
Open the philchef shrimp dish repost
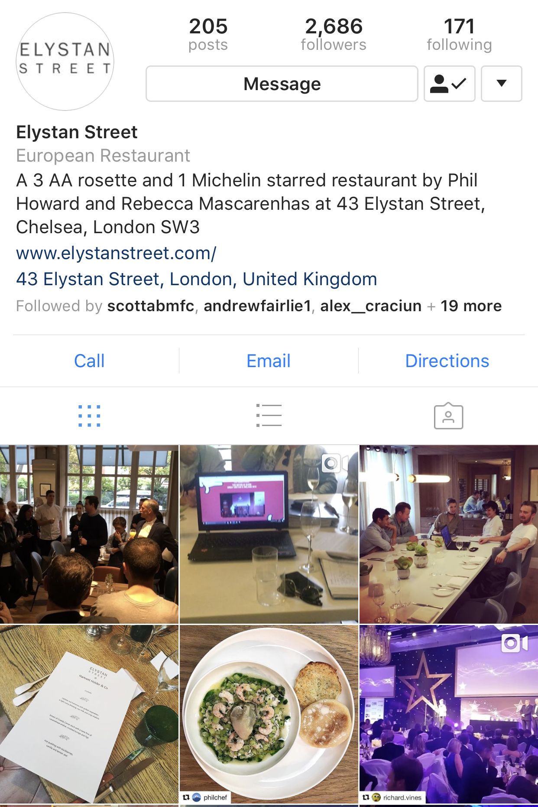pyautogui.click(x=269, y=714)
